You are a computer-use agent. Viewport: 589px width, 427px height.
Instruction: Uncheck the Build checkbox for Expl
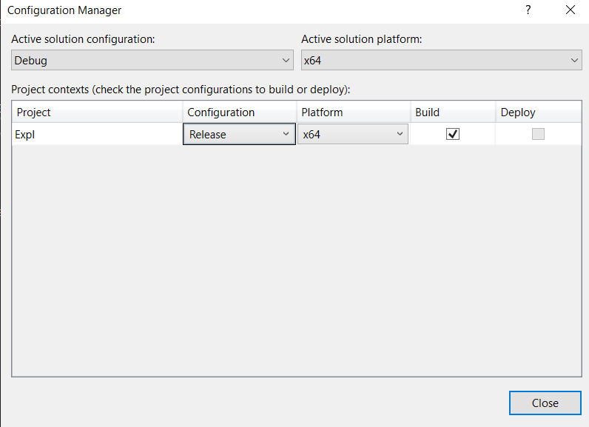[x=453, y=134]
